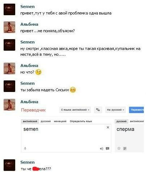Click the winking emoji in Альбина's message
This screenshot has height=172, width=146.
pyautogui.click(x=38, y=72)
